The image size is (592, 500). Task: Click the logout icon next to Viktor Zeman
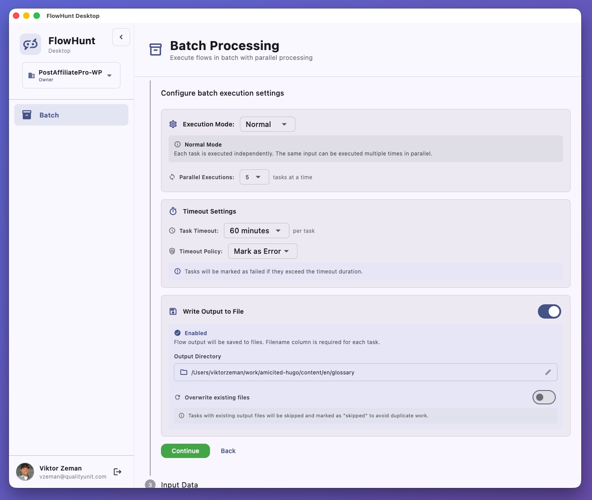click(x=117, y=471)
